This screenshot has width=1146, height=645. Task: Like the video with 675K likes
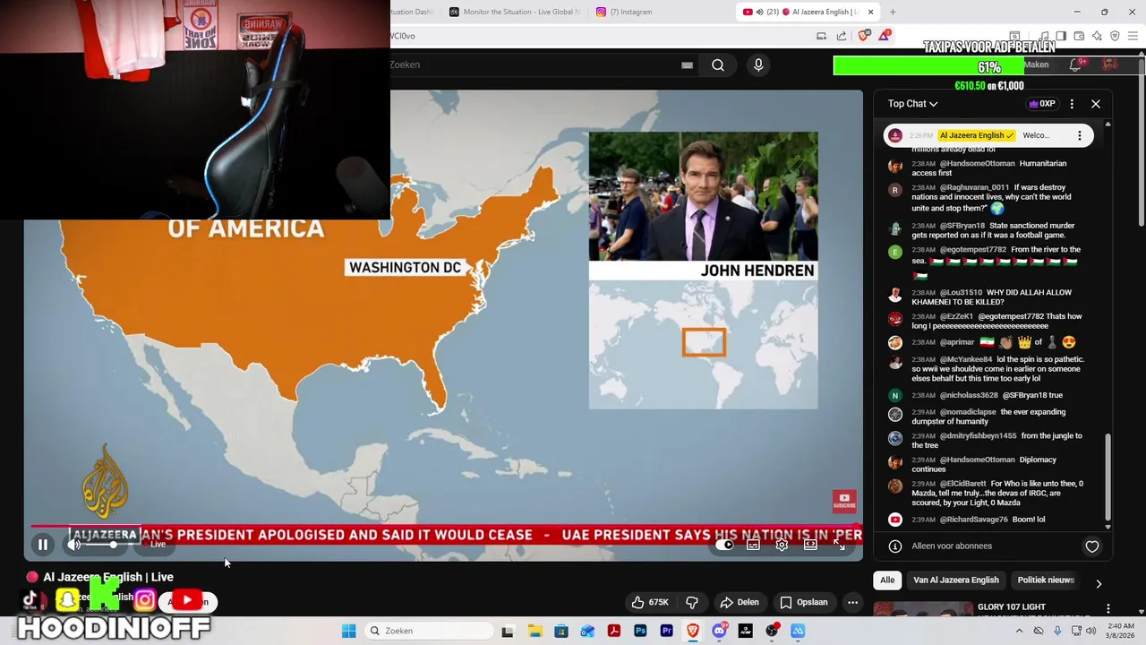(x=650, y=602)
